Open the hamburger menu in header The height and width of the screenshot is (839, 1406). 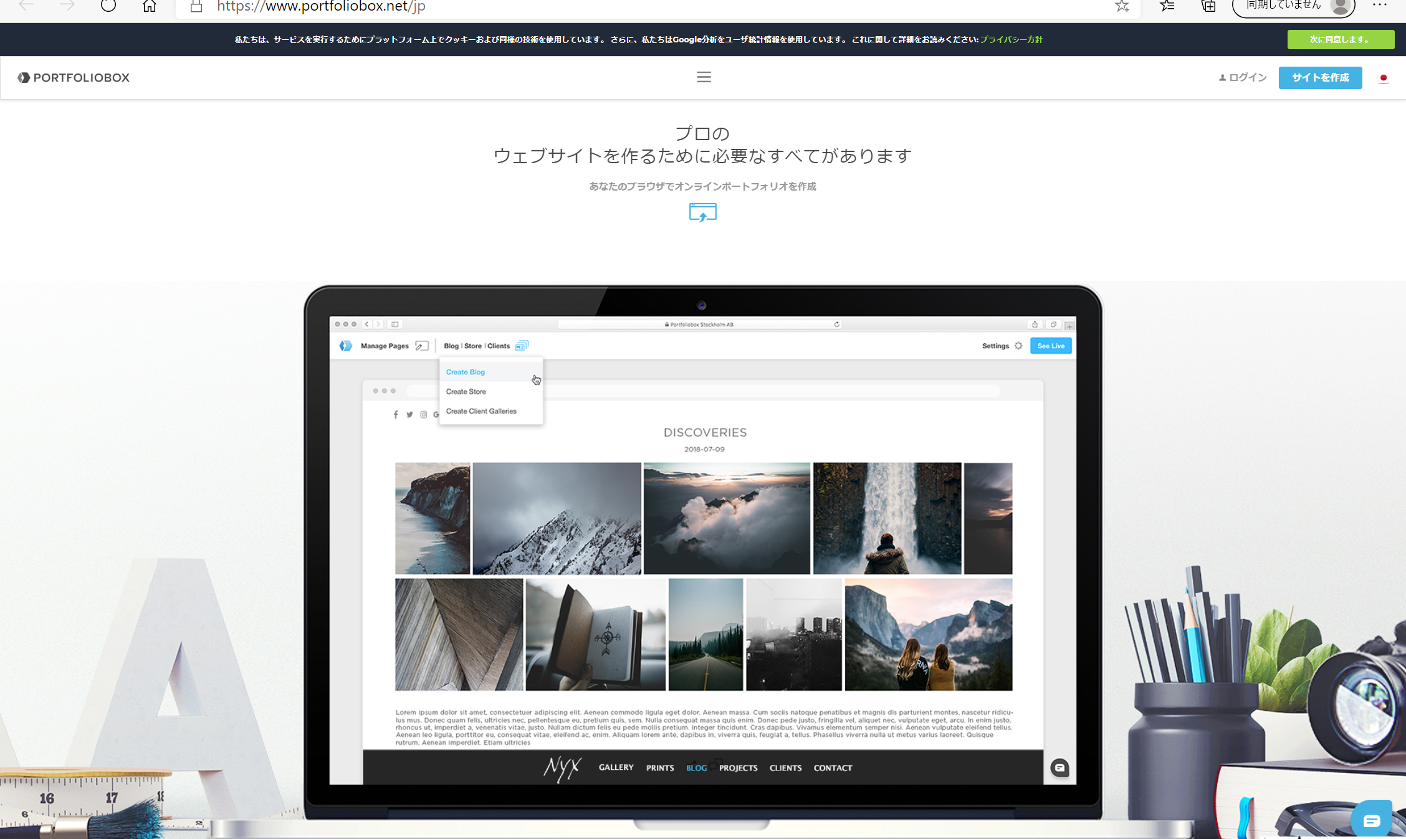point(704,77)
